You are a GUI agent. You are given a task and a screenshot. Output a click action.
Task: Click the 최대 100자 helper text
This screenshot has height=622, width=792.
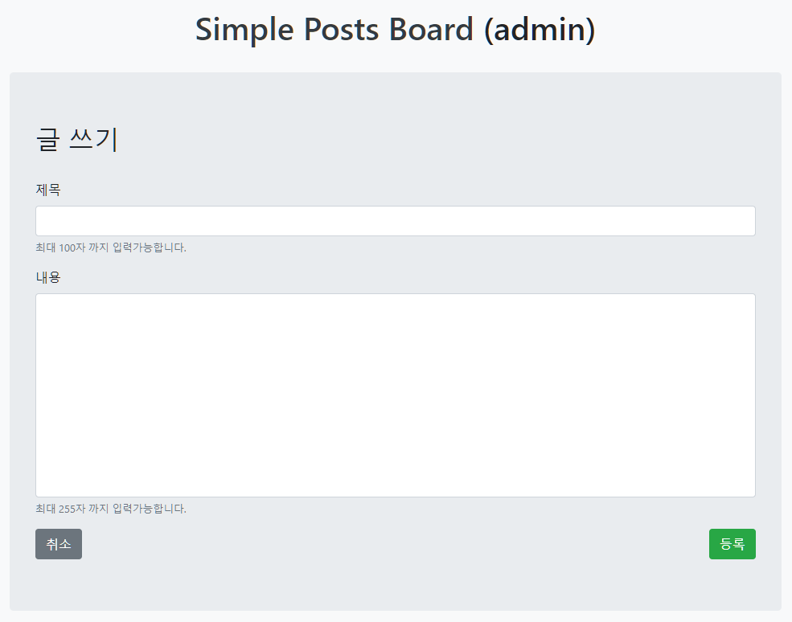[110, 248]
